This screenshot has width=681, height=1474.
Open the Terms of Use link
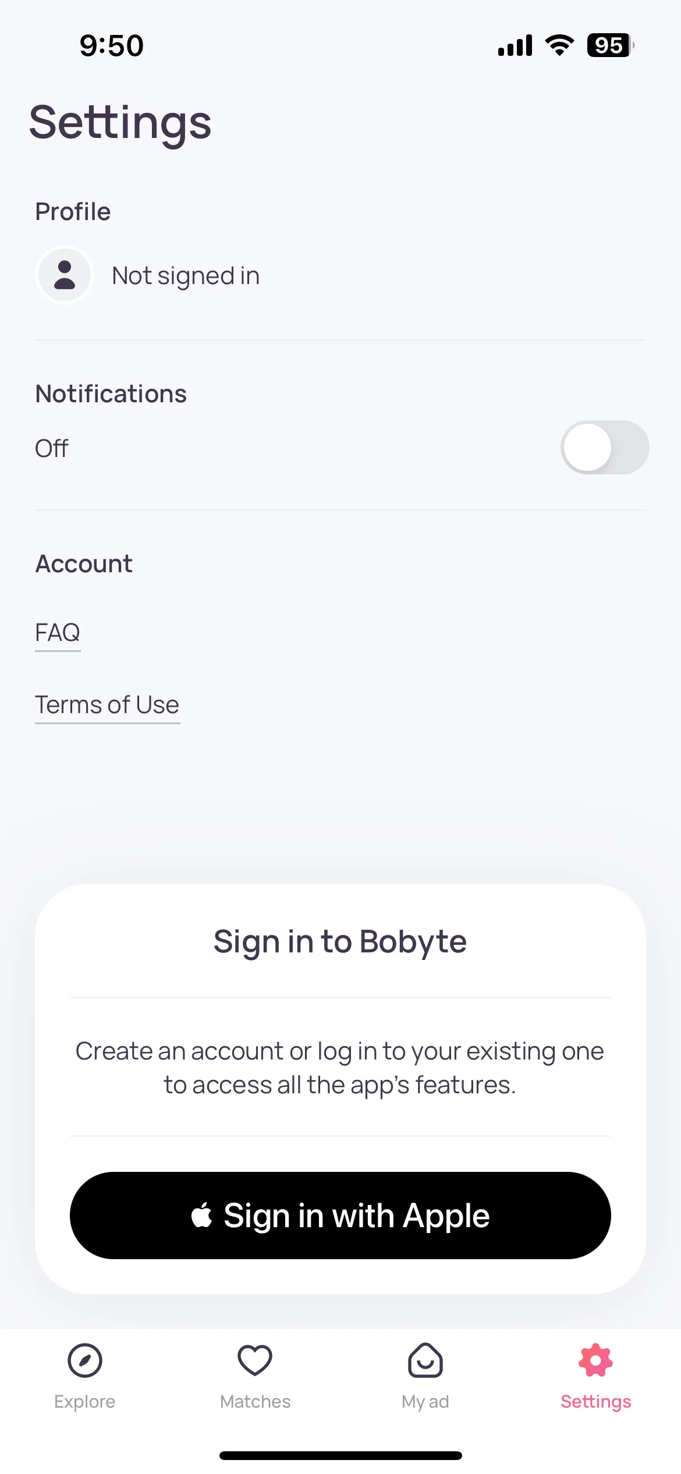pyautogui.click(x=107, y=705)
